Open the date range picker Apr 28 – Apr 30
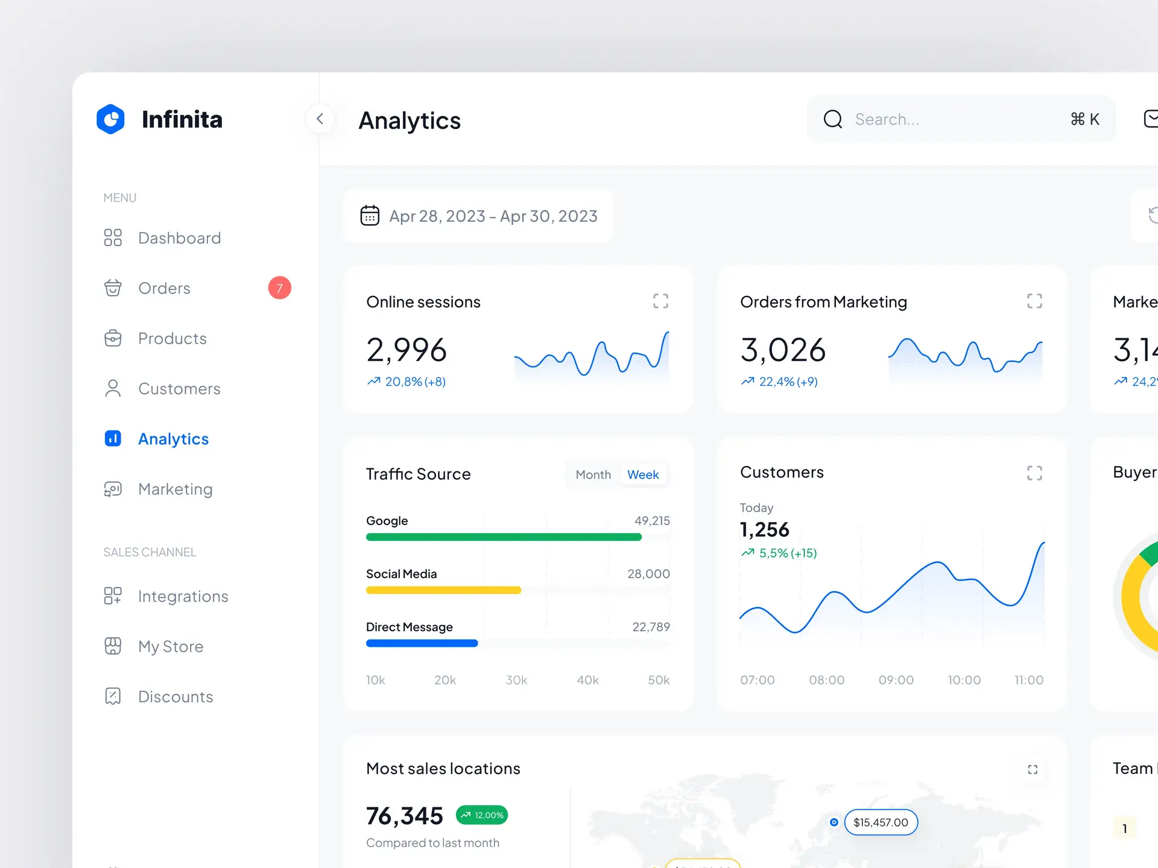This screenshot has width=1158, height=868. (x=478, y=216)
